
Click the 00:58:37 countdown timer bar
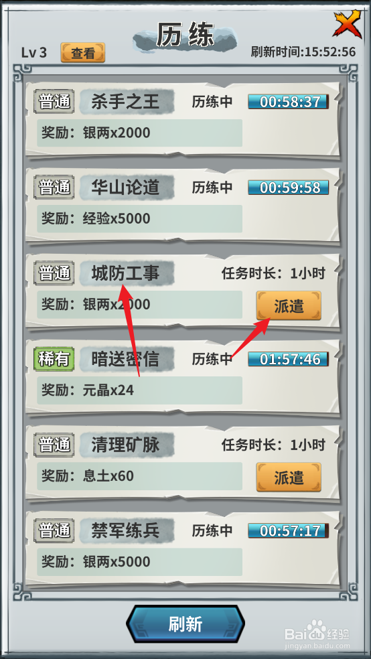[288, 102]
